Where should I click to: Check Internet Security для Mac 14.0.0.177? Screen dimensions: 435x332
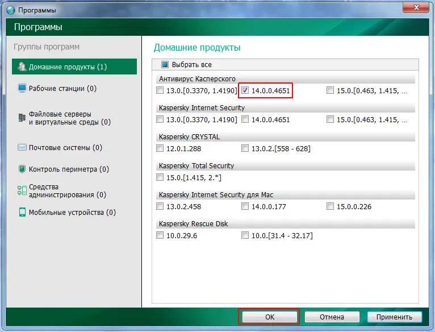[245, 206]
